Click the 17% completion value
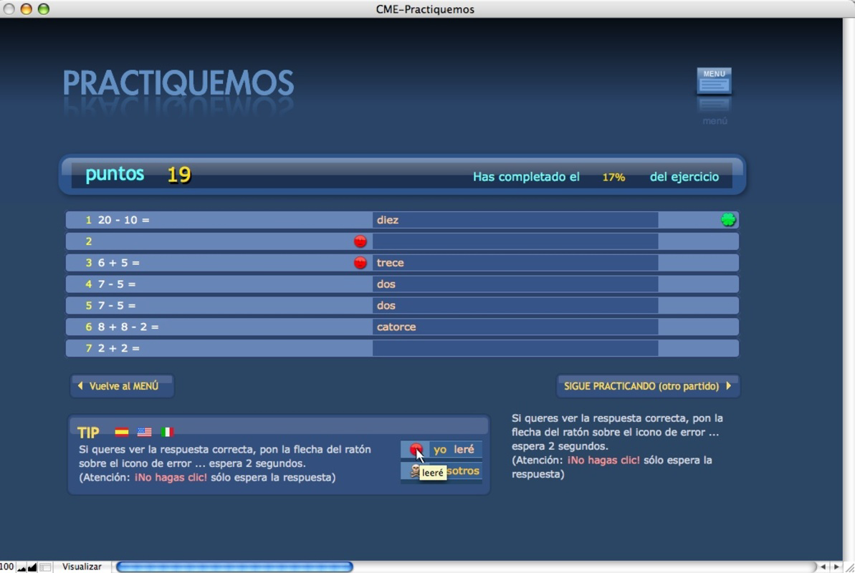 tap(613, 177)
